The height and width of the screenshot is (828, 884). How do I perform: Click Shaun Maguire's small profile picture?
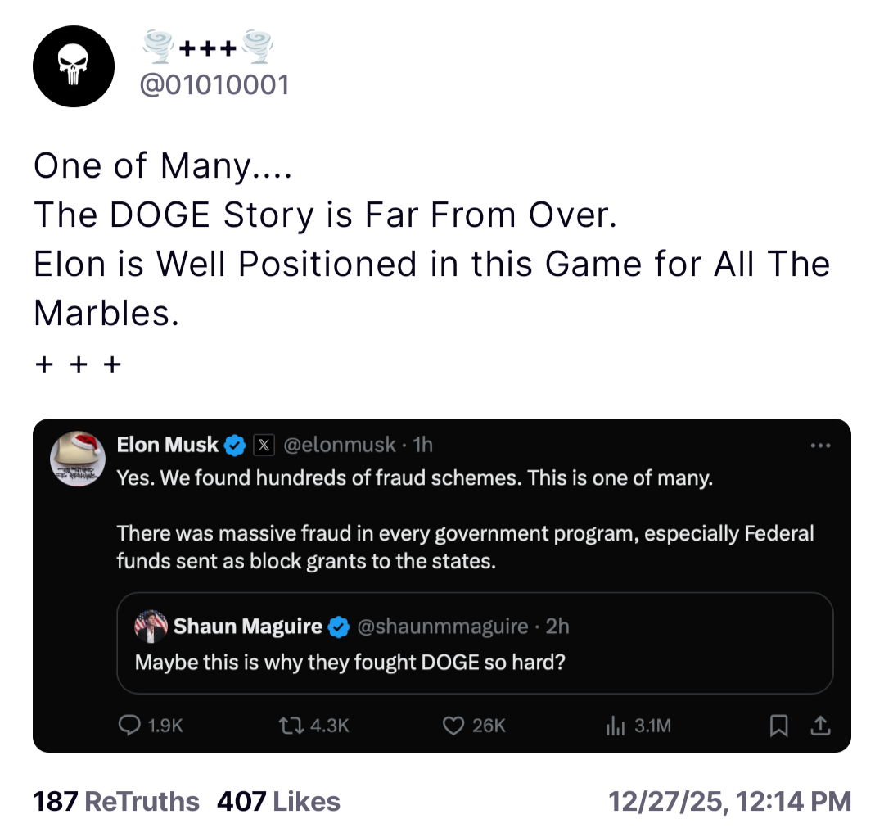pyautogui.click(x=151, y=627)
